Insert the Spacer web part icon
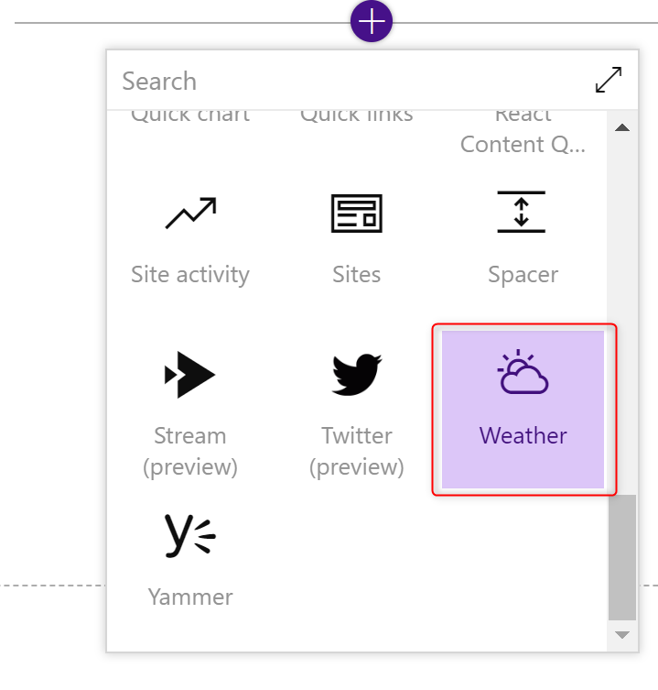The image size is (658, 690). point(522,212)
